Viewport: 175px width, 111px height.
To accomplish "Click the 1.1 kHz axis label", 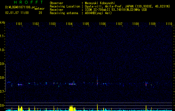I will [x=2, y=36].
